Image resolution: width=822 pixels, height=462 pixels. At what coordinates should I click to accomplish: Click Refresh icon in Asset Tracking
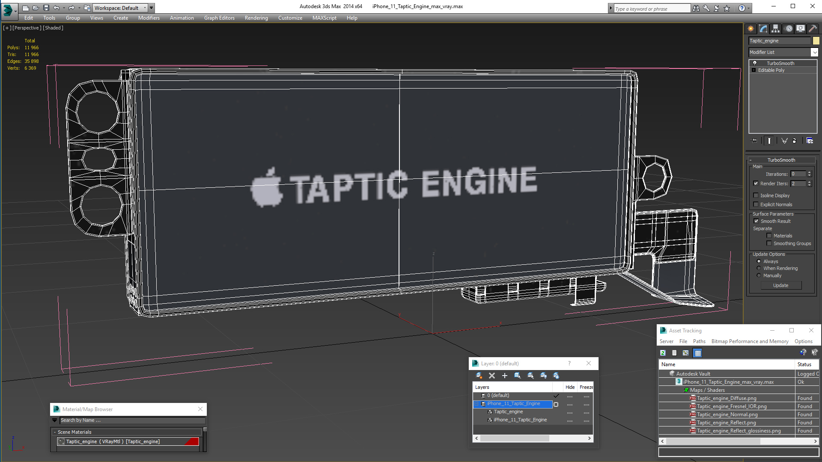click(x=663, y=353)
